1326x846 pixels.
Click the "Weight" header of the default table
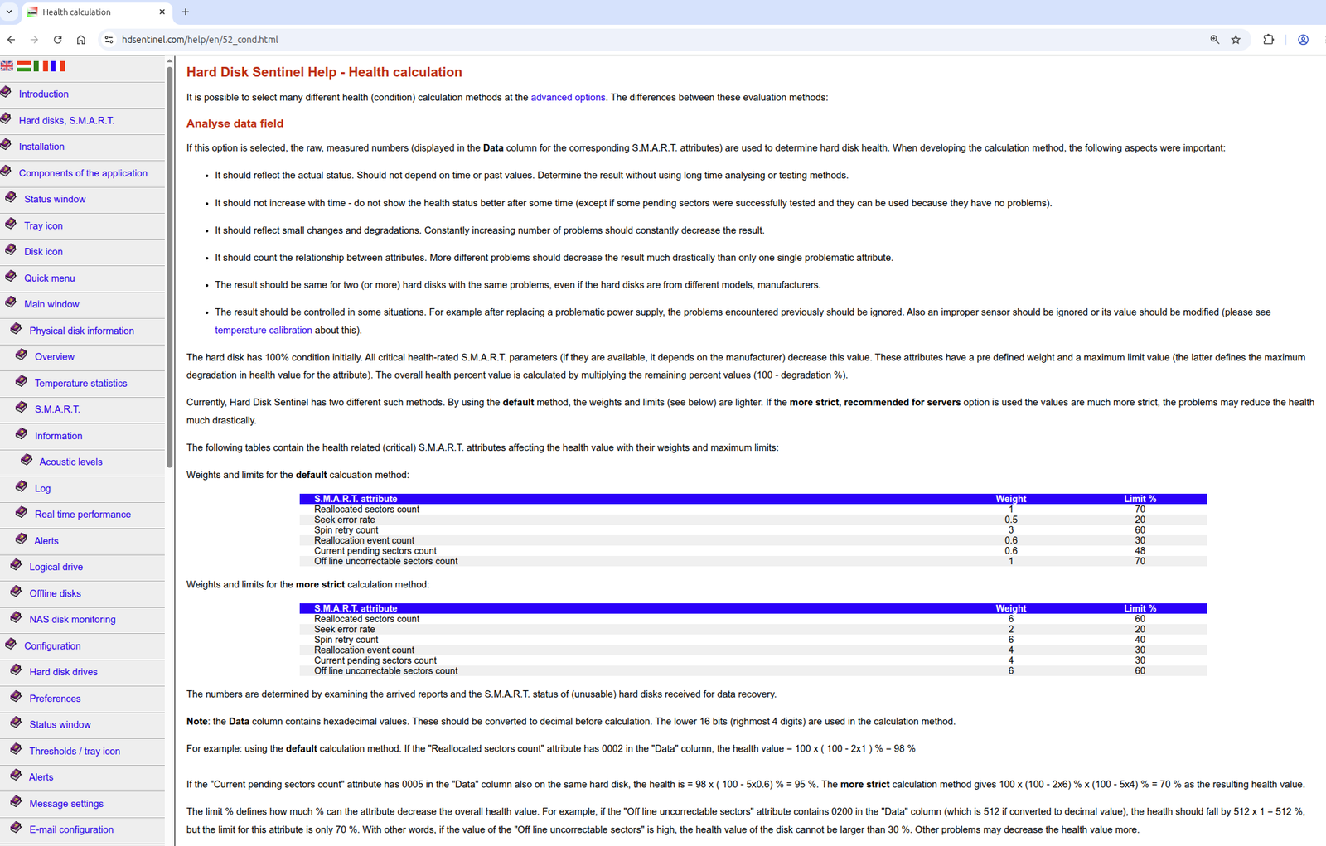1011,499
